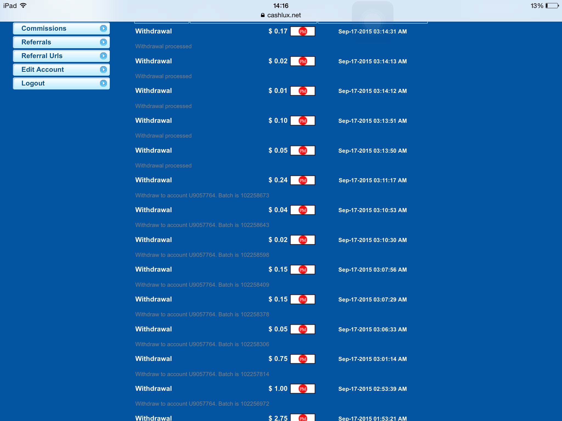
Task: Open the Referrals menu item
Action: [x=36, y=42]
